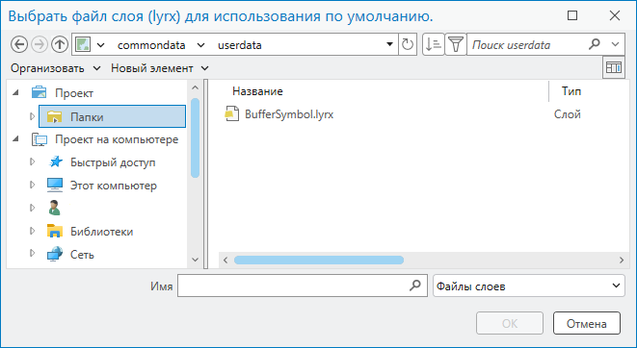Open dropdown beside the location icon
Viewport: 637px width, 348px height.
[101, 45]
